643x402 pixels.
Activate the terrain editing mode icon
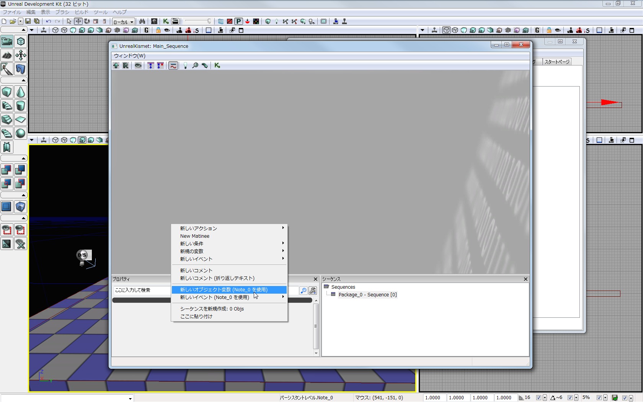pos(7,55)
